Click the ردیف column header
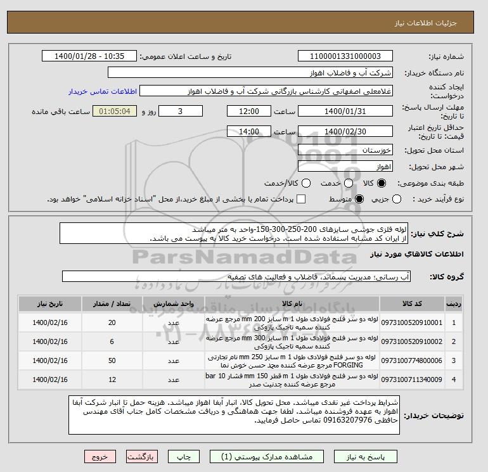 pyautogui.click(x=453, y=303)
